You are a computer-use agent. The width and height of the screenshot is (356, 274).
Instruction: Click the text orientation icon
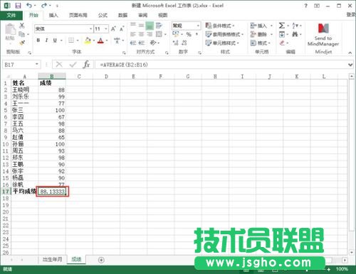153,43
